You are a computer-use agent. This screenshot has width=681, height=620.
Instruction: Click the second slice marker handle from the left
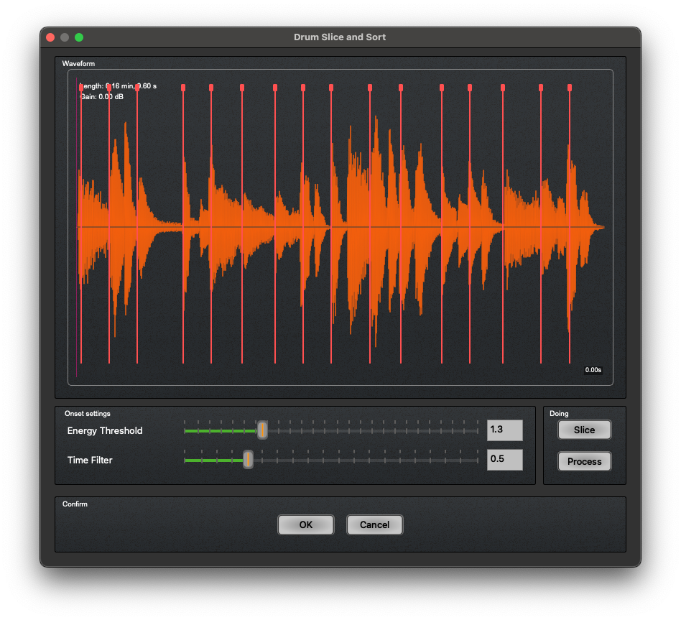pos(109,88)
